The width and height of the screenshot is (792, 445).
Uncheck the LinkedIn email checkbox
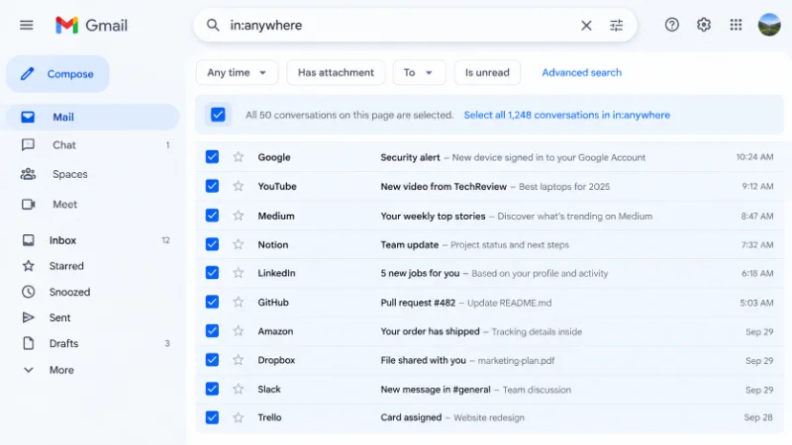pos(212,273)
